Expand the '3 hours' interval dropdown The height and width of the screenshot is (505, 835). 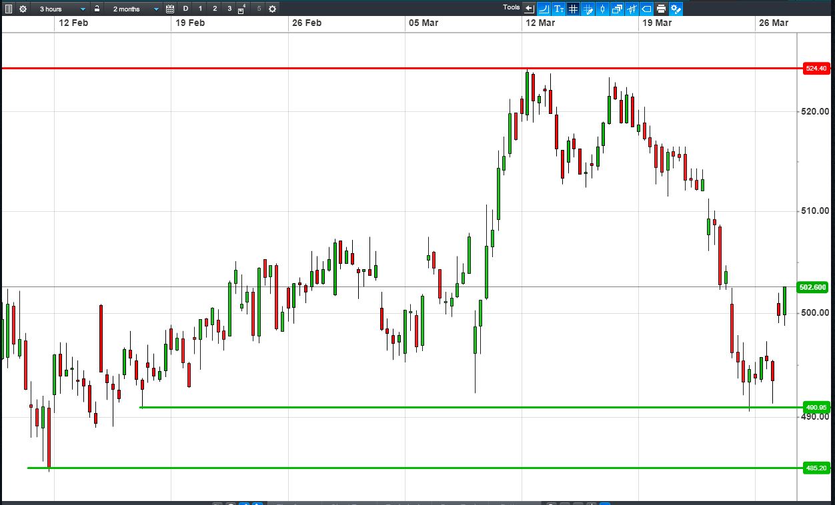pyautogui.click(x=62, y=9)
